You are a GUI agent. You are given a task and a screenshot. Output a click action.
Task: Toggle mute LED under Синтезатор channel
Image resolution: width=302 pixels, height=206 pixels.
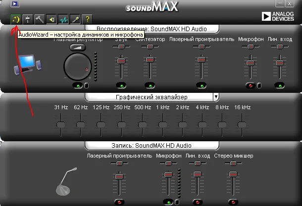coord(150,85)
